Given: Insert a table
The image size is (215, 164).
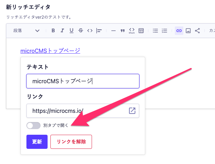Looking at the screenshot, I should 141,31.
